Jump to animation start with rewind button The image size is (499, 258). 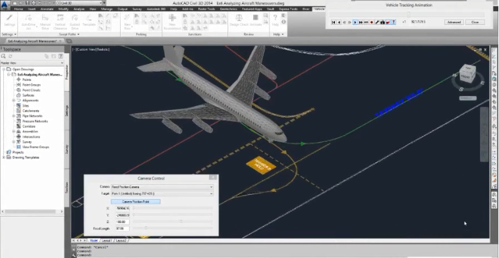point(334,22)
